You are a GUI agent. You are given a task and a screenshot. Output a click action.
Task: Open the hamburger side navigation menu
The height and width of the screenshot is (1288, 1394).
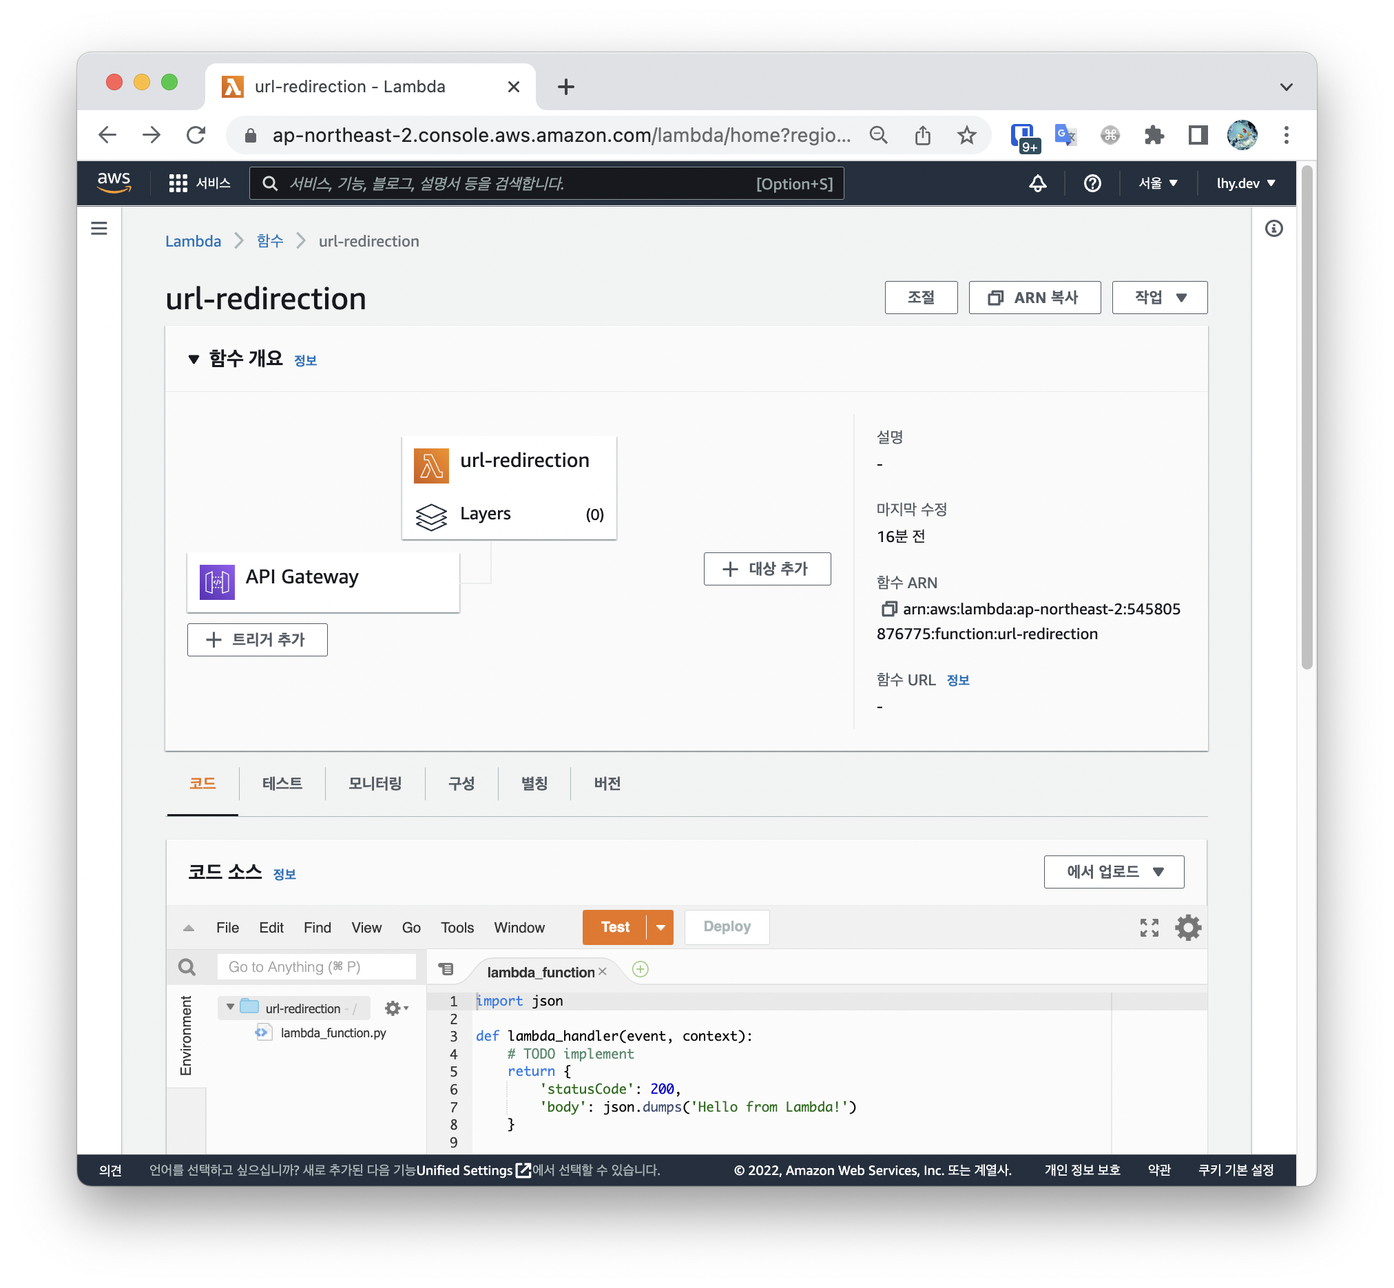pos(99,229)
